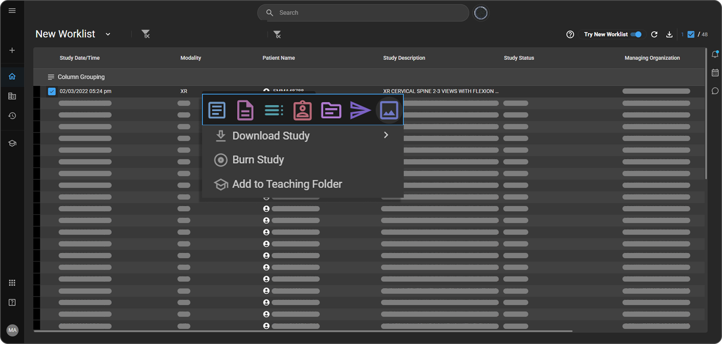Click the purple send arrow icon
The width and height of the screenshot is (722, 344).
pyautogui.click(x=360, y=110)
